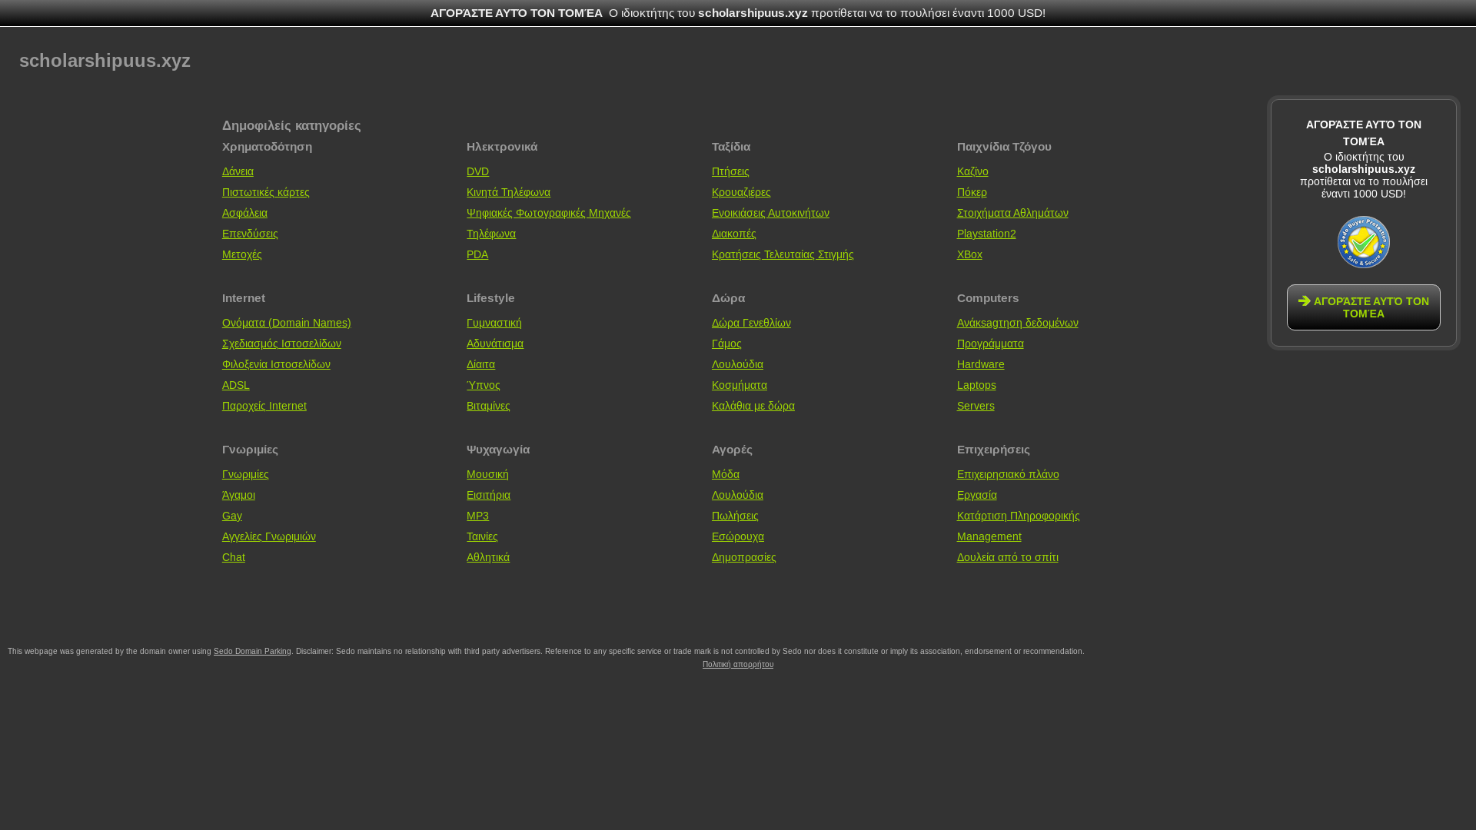1476x830 pixels.
Task: Open the XBox link
Action: 969,254
